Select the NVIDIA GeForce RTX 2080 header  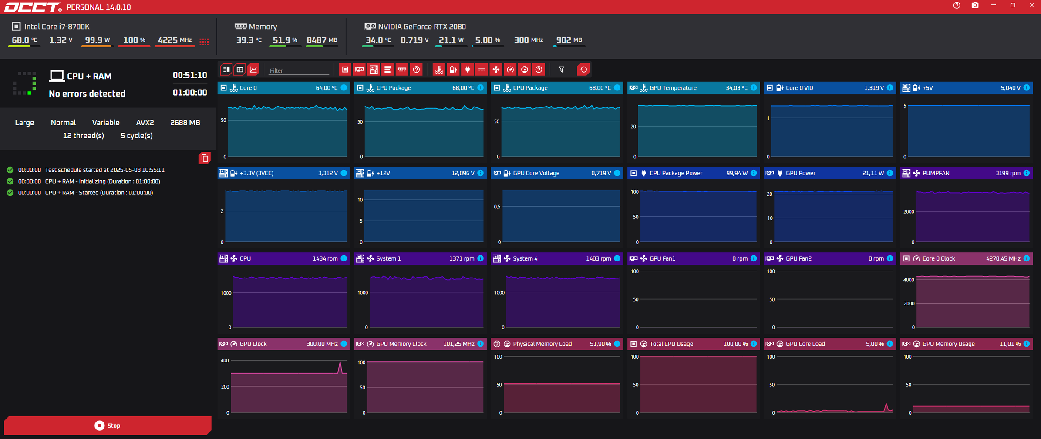point(415,27)
